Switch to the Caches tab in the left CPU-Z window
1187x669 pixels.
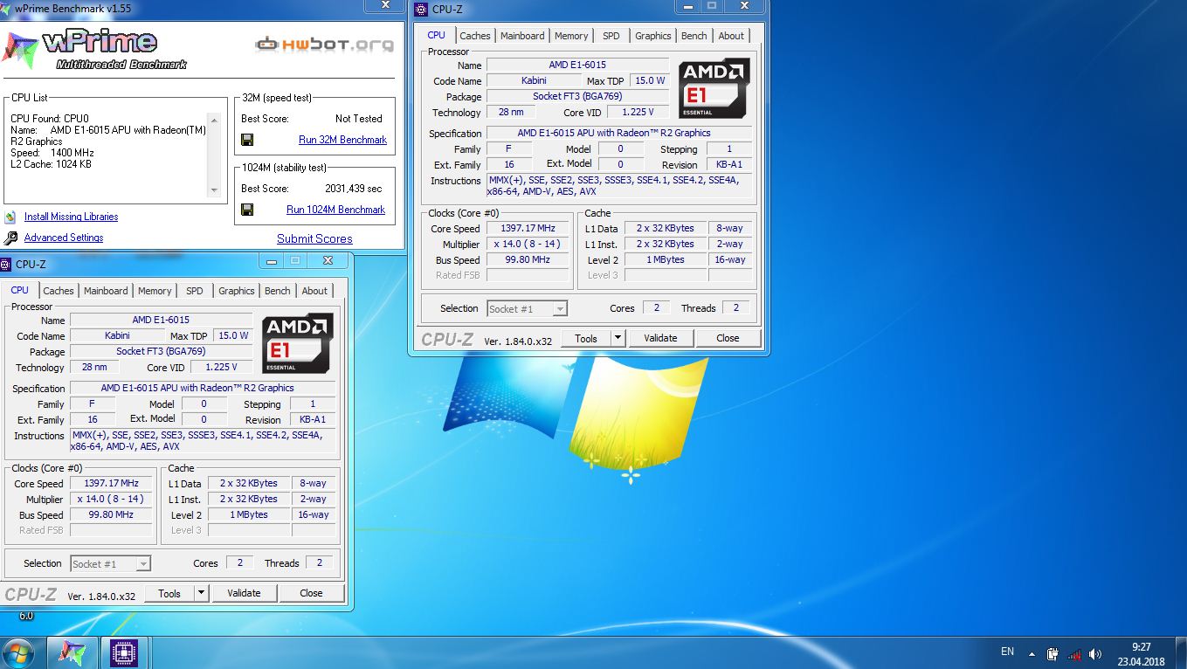[59, 291]
